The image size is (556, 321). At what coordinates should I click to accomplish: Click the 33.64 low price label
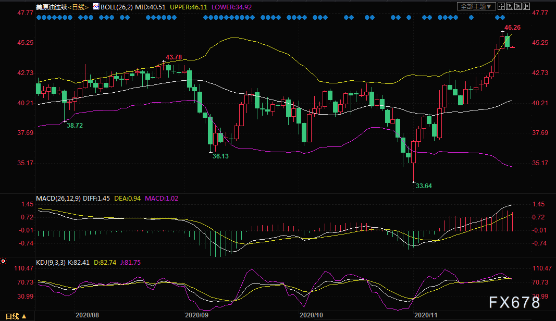424,186
